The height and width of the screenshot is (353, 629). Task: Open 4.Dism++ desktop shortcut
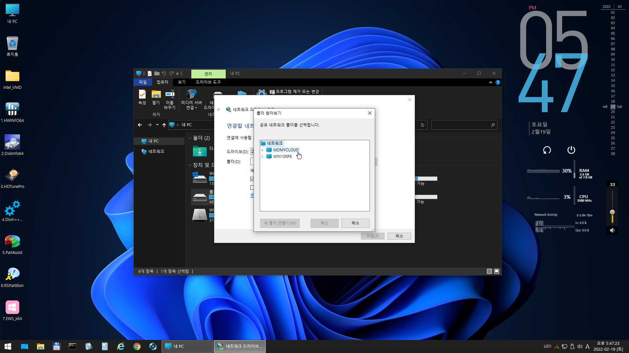pos(12,211)
